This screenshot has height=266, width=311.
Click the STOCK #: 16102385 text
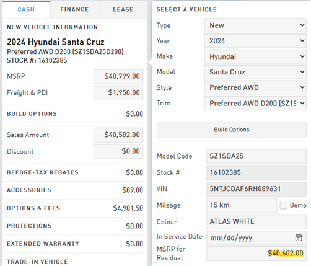37,60
